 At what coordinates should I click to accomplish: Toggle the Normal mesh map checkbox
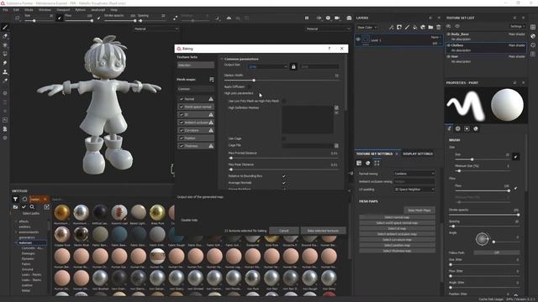[x=182, y=99]
